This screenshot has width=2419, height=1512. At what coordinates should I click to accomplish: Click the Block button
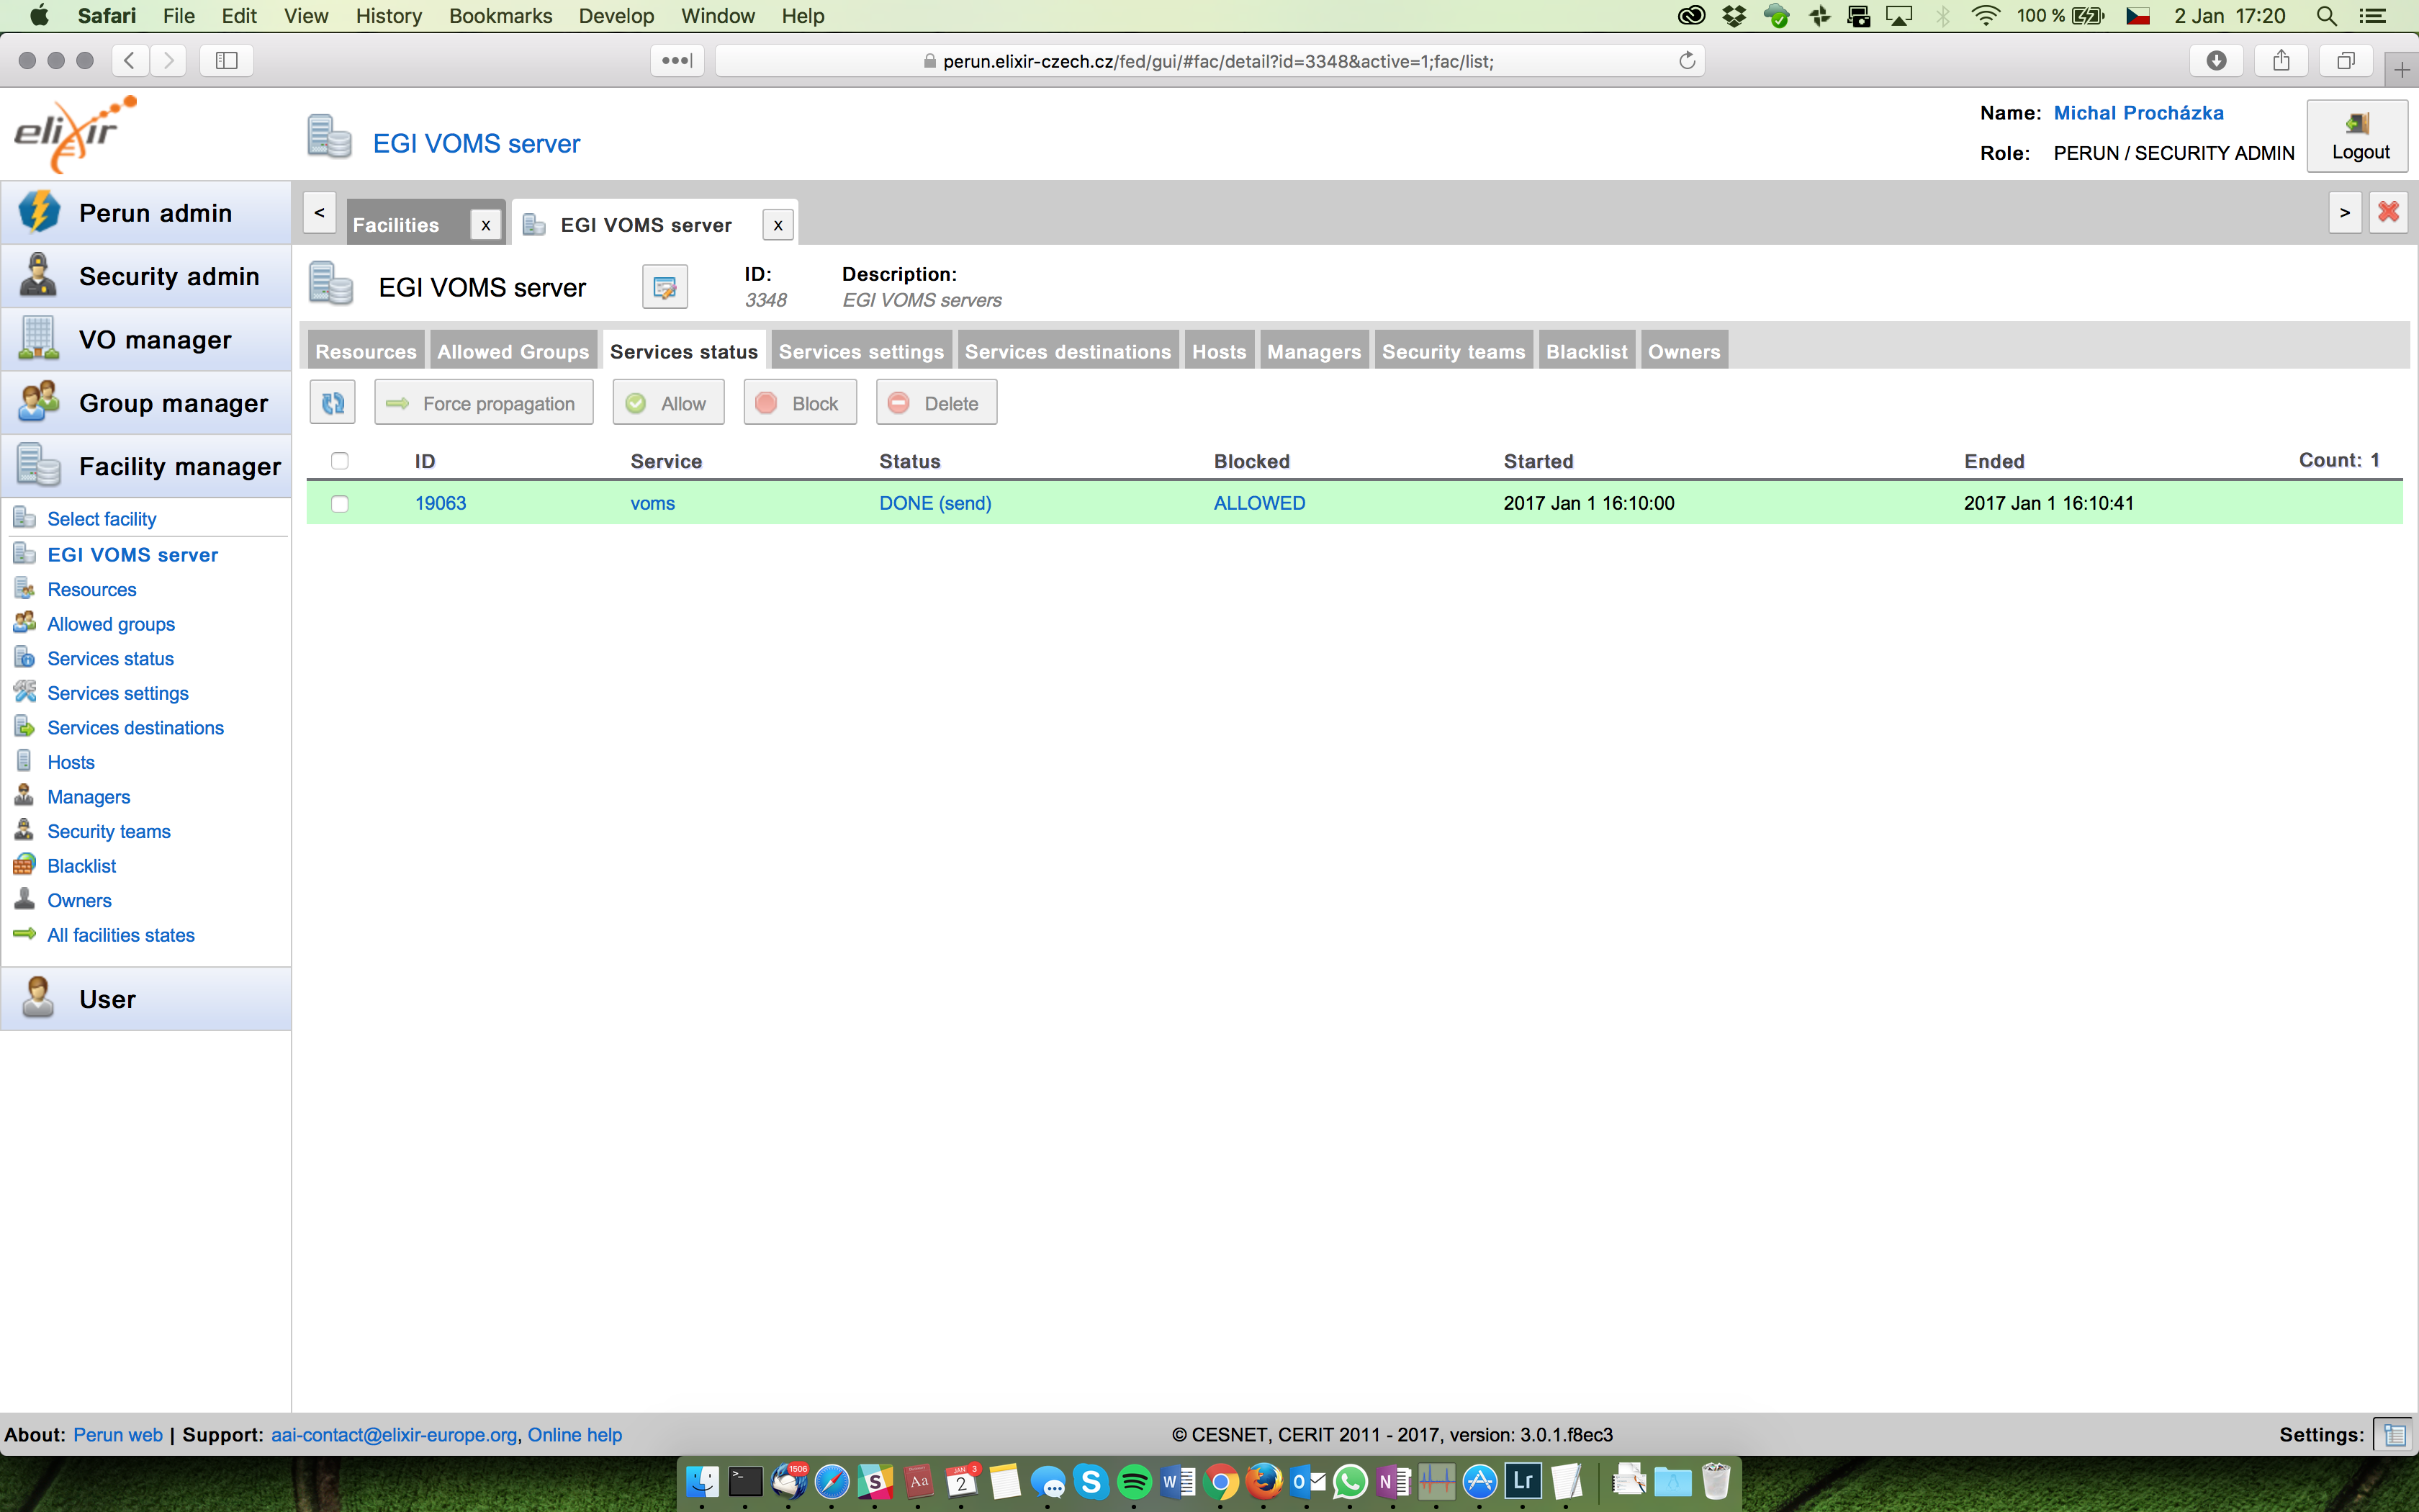pos(800,403)
